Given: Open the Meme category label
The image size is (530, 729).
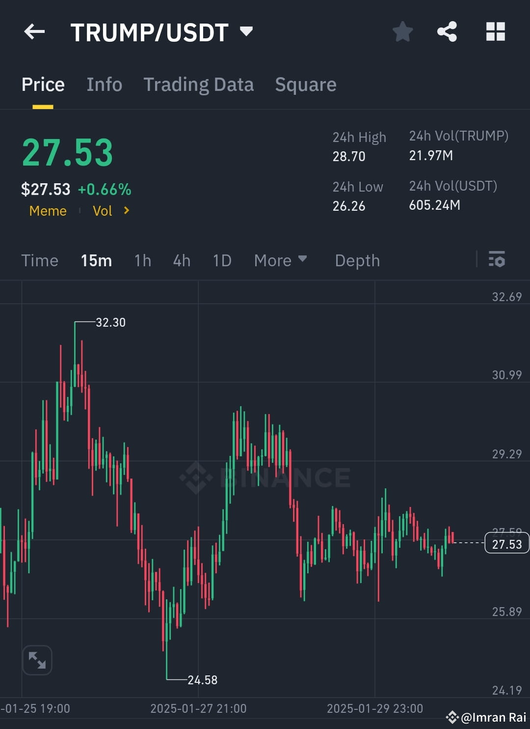Looking at the screenshot, I should point(48,211).
